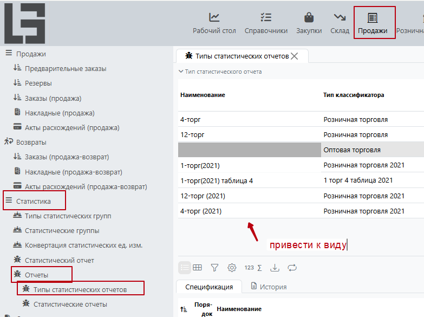The image size is (424, 317).
Task: Click the download/export icon
Action: coord(275,267)
